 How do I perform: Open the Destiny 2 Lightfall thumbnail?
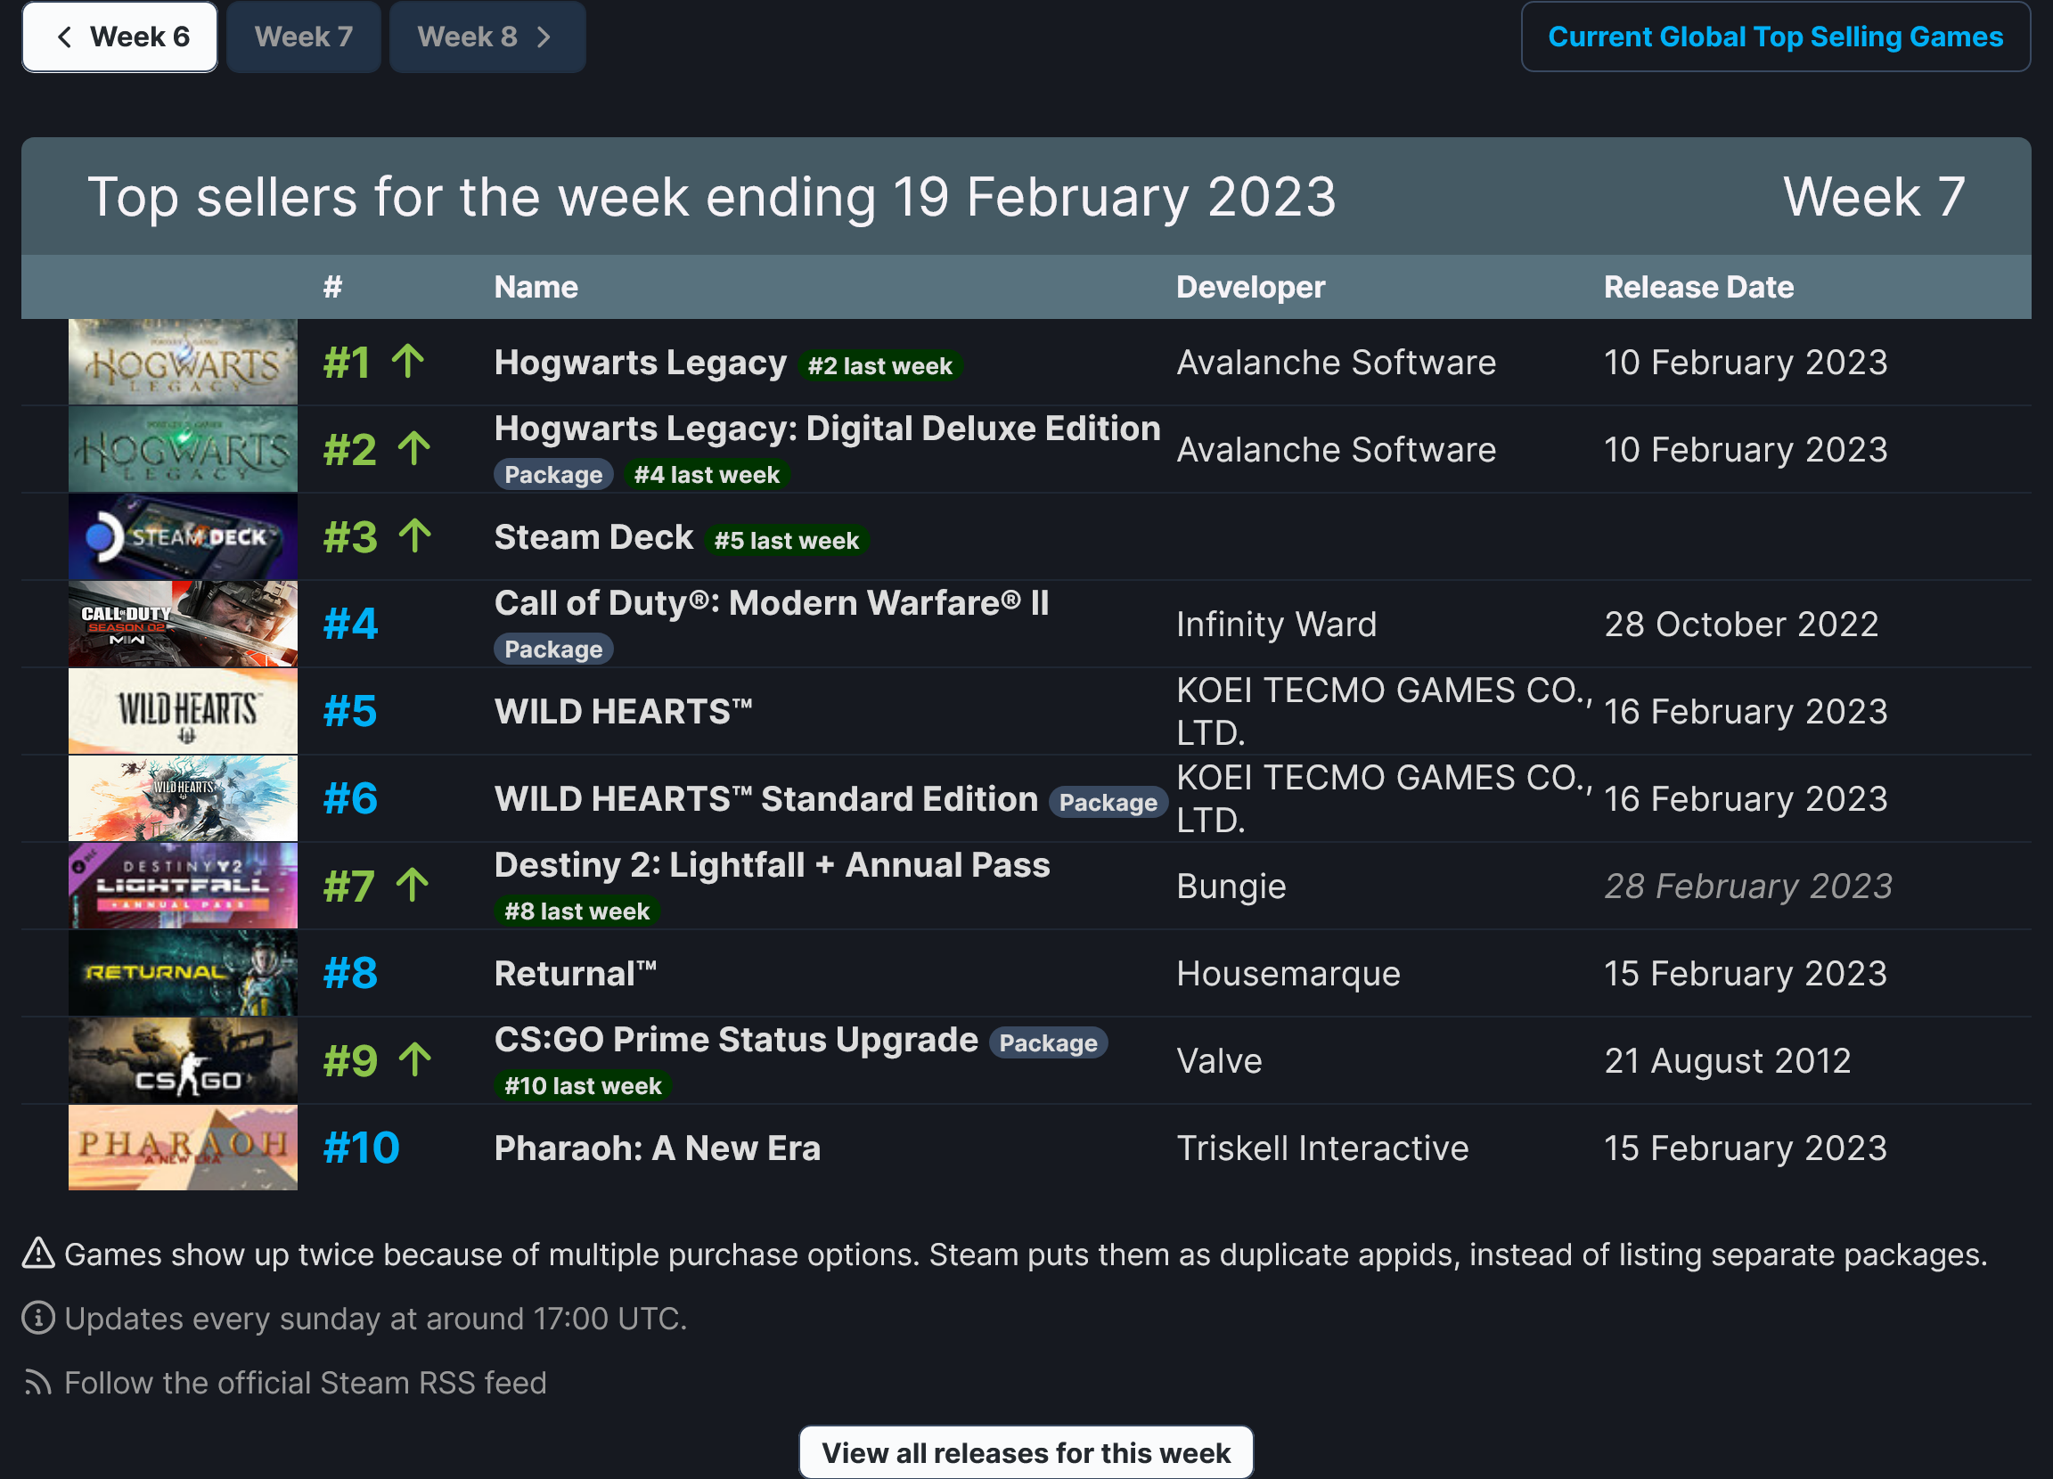tap(183, 886)
